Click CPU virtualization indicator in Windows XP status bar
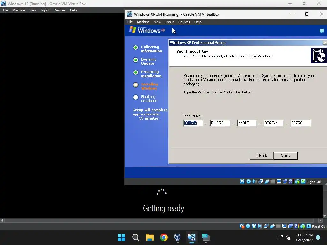The image size is (327, 245). click(291, 182)
